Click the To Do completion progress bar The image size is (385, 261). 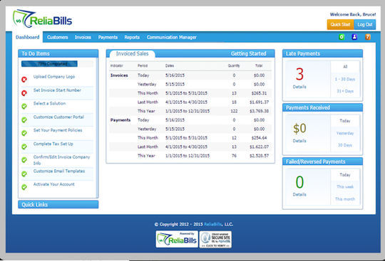pos(57,64)
